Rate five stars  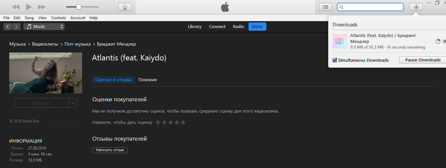183,122
